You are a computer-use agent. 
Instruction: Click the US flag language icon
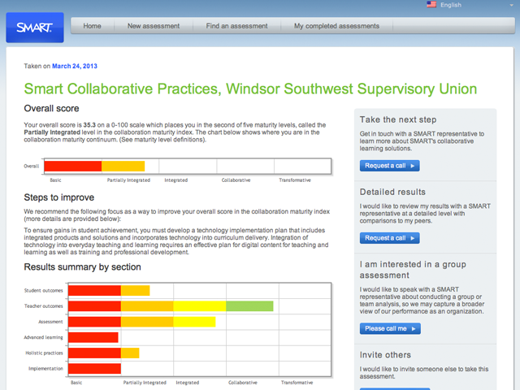pyautogui.click(x=431, y=5)
